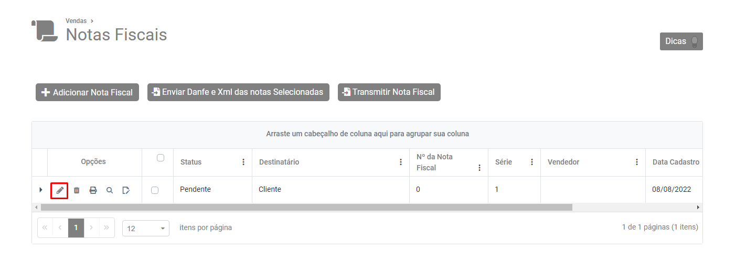746x261 pixels.
Task: Click the pencil edit icon in the row
Action: click(60, 190)
